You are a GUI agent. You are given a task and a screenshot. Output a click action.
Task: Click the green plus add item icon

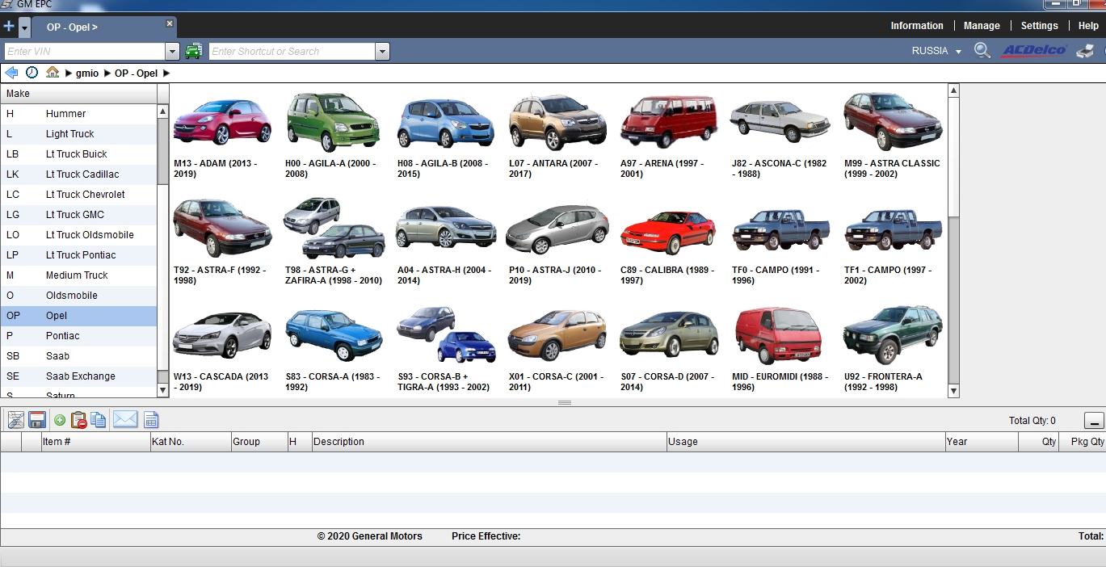pyautogui.click(x=60, y=420)
